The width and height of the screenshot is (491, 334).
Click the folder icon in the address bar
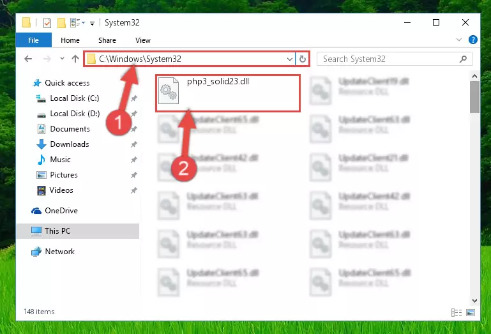91,59
